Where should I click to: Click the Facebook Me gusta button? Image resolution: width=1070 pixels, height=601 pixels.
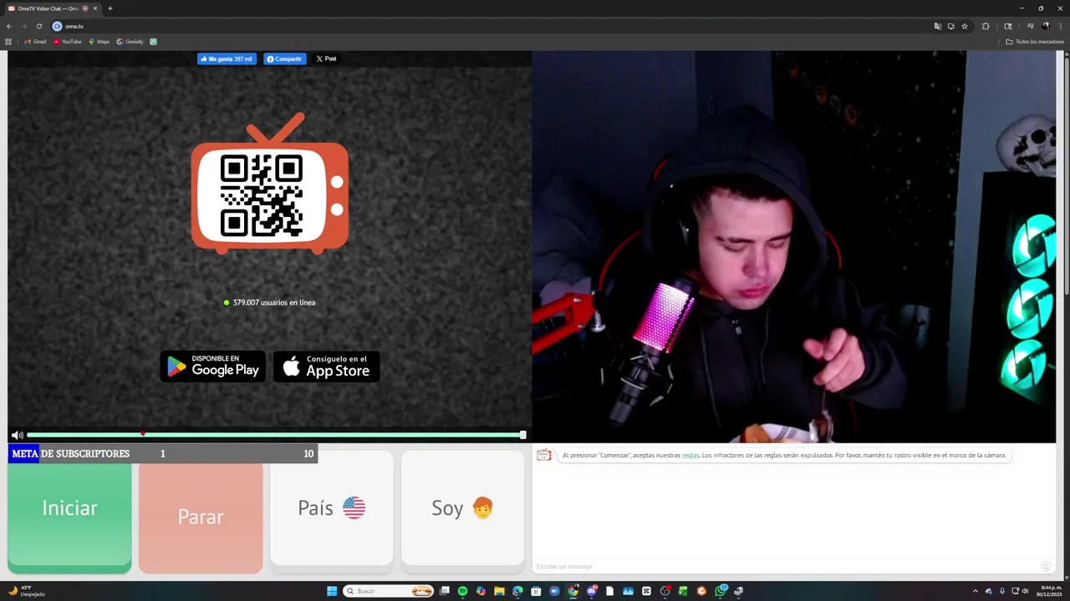pyautogui.click(x=227, y=58)
